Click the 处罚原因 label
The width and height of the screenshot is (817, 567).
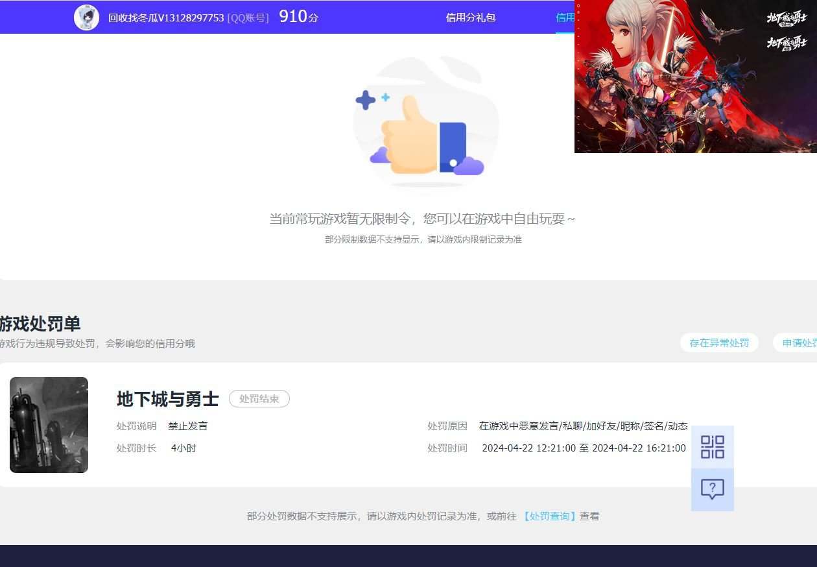pyautogui.click(x=447, y=426)
